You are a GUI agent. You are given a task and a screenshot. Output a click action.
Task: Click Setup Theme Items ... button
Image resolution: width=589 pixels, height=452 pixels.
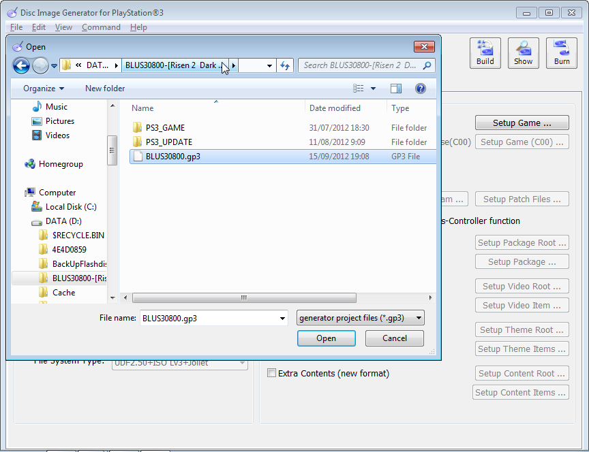click(522, 349)
